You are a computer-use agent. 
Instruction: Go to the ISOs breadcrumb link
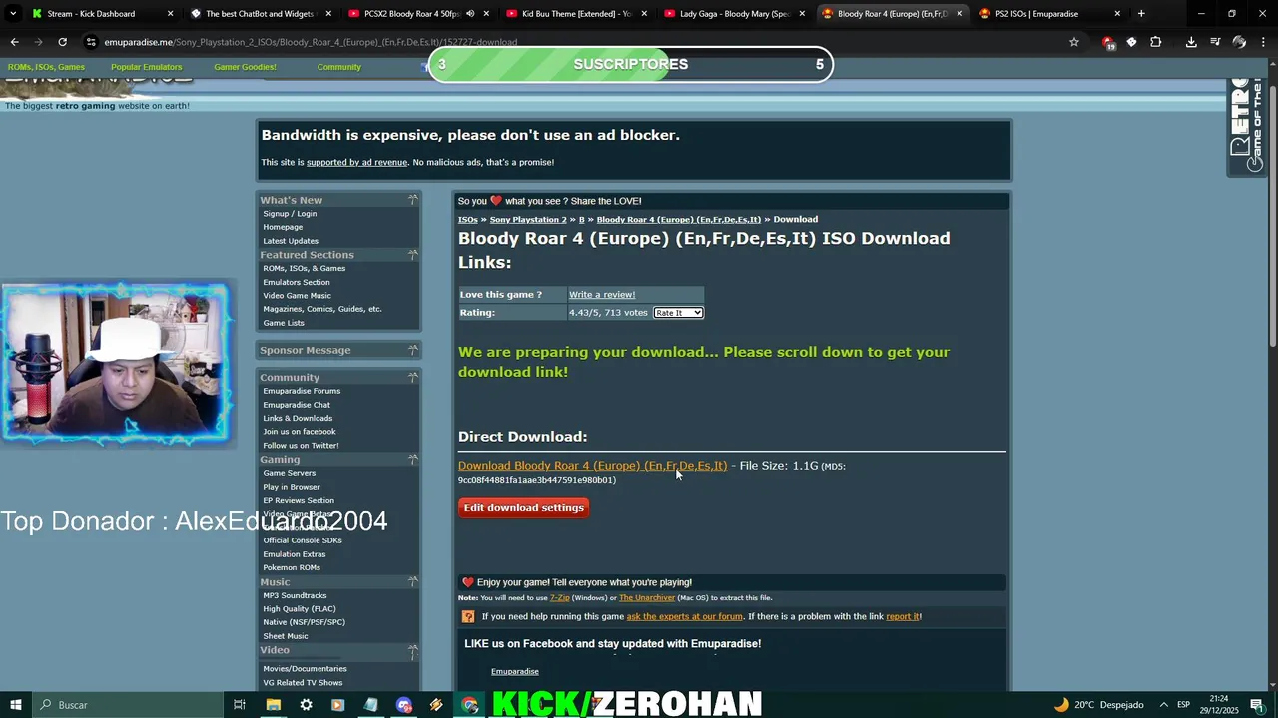coord(467,219)
